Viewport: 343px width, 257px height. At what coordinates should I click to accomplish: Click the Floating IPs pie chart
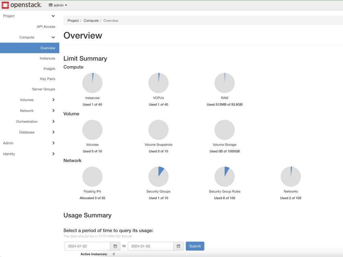click(92, 176)
